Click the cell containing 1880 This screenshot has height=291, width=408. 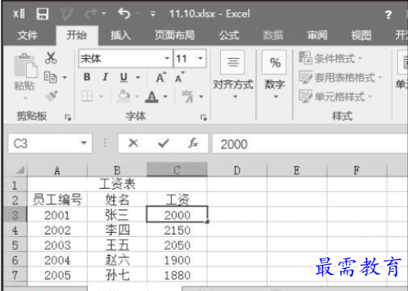pos(177,275)
